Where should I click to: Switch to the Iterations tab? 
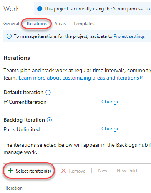(x=37, y=24)
